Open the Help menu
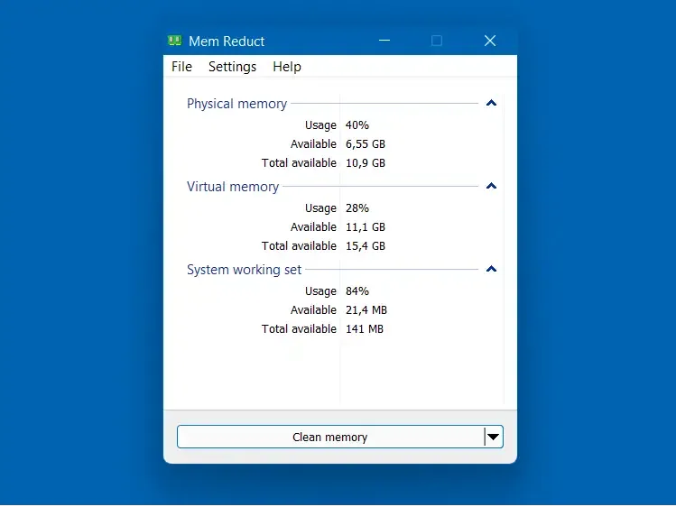This screenshot has height=507, width=676. tap(287, 67)
